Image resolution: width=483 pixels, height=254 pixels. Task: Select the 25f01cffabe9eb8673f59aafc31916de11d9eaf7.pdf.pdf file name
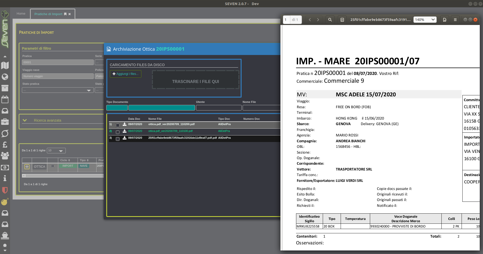click(183, 138)
